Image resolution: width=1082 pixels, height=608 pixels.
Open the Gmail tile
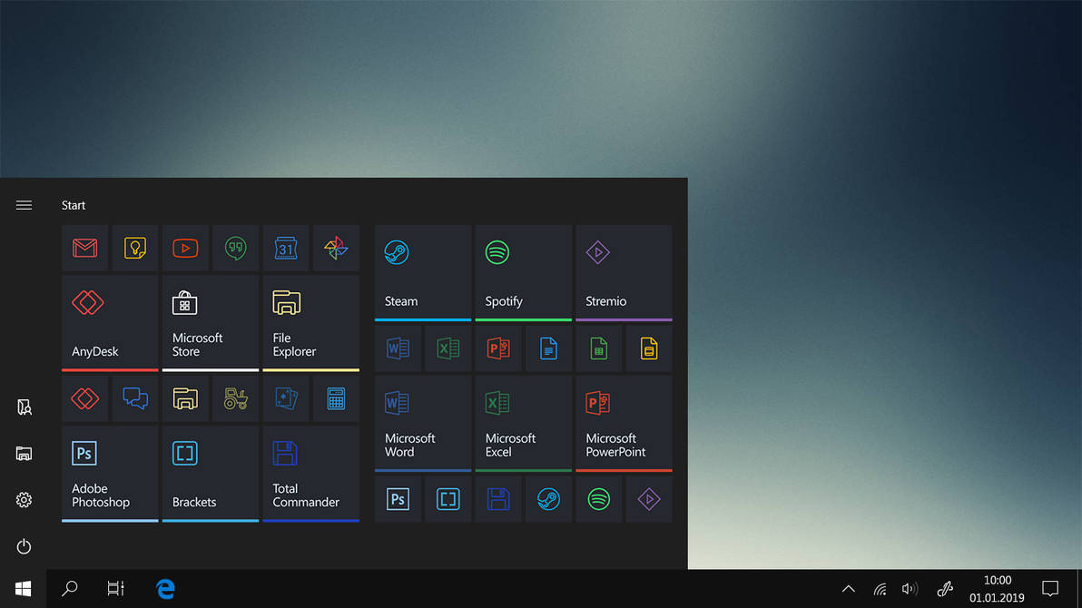(x=84, y=248)
